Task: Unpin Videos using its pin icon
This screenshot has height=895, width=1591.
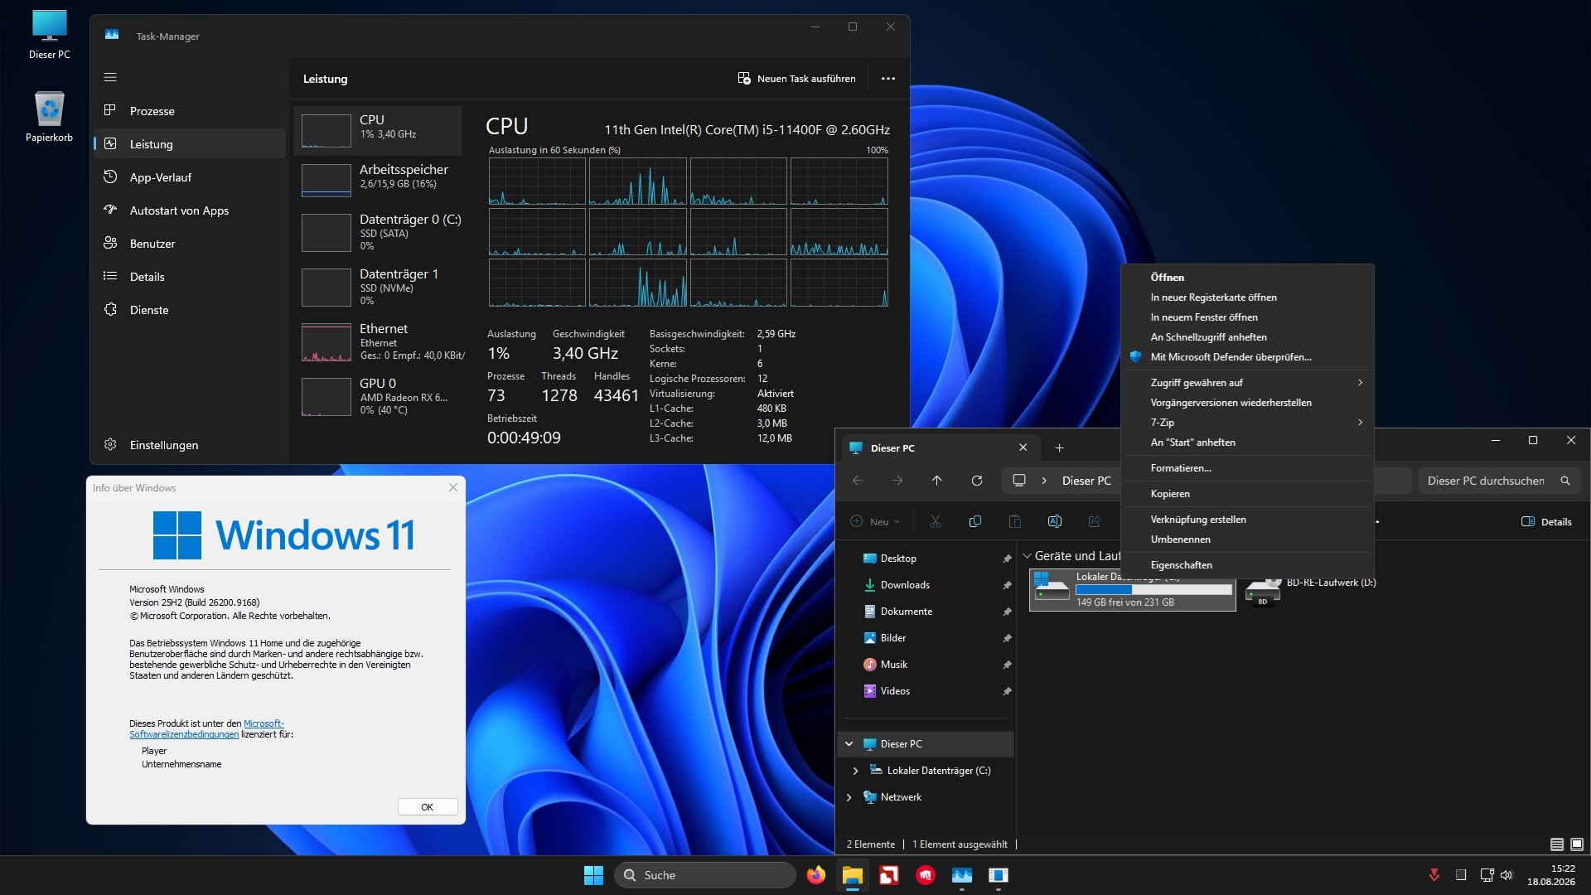Action: [x=1007, y=691]
